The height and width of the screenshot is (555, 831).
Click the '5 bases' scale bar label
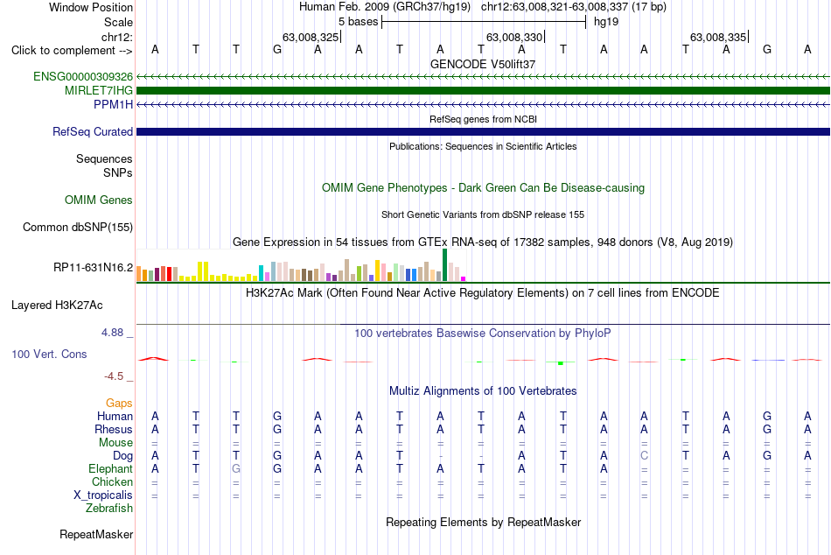(359, 22)
